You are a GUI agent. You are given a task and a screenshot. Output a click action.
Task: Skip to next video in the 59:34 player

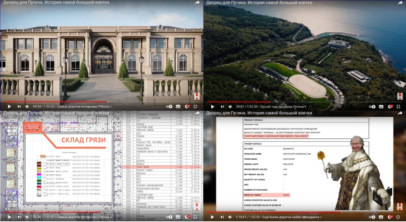point(19,106)
